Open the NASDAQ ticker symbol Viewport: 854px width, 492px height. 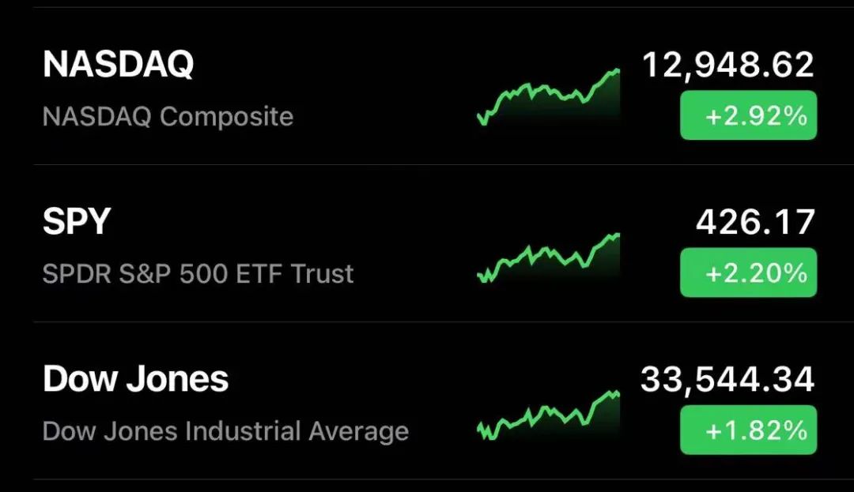point(118,65)
